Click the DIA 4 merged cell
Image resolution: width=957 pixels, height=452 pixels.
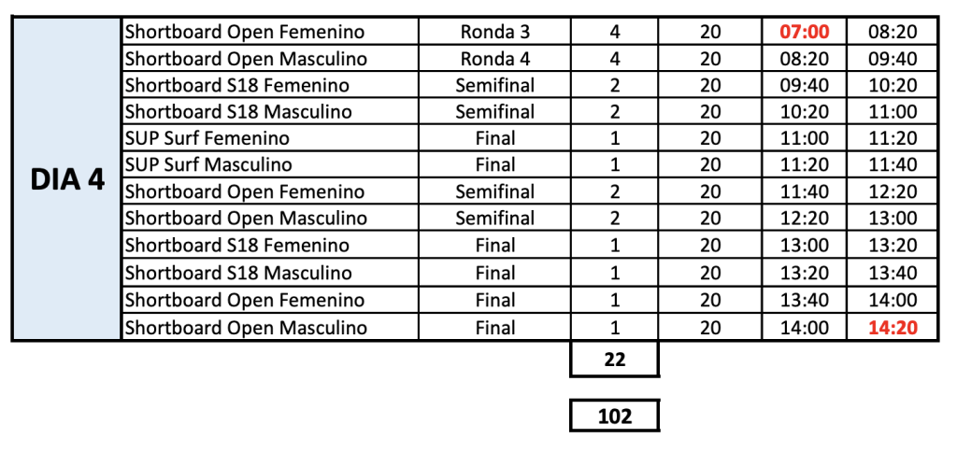pos(67,178)
